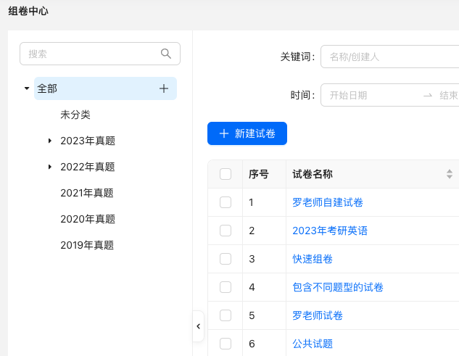The width and height of the screenshot is (459, 356).
Task: Check the box for 包含不同题型的试卷 row
Action: (226, 287)
